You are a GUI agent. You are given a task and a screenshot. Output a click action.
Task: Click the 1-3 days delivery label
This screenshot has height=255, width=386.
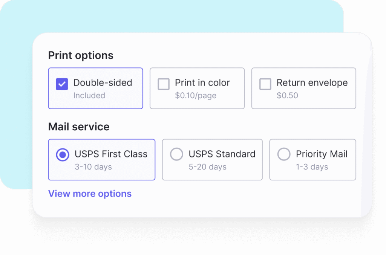pos(312,167)
